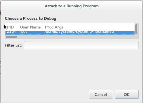The image size is (143, 103).
Task: Sort process list by PID column
Action: click(11, 27)
